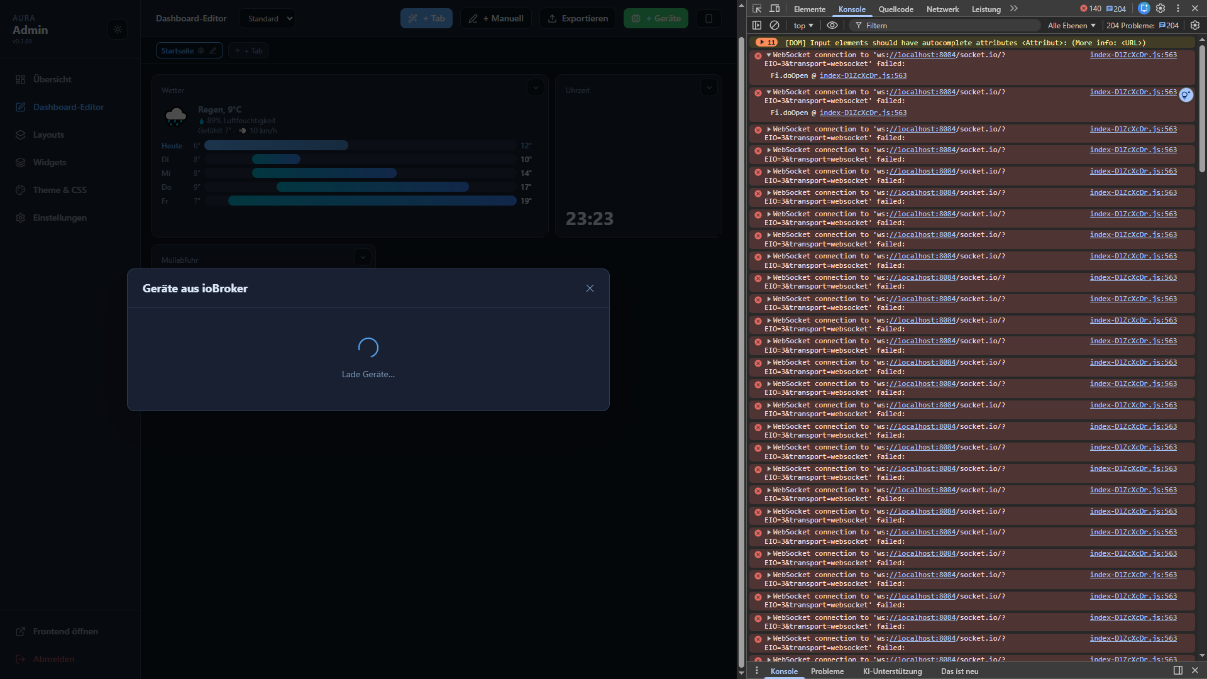Image resolution: width=1207 pixels, height=679 pixels.
Task: Toggle the mobile preview button next to Geräte
Action: (x=708, y=18)
